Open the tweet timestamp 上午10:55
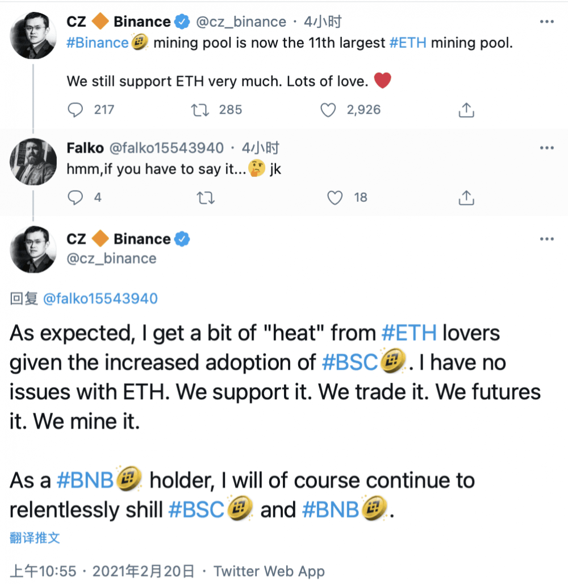This screenshot has height=584, width=568. pos(43,571)
